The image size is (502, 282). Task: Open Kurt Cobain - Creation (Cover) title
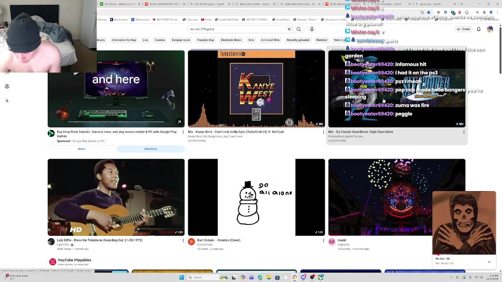click(219, 240)
